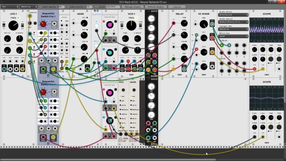Click the DELAY OUT jack
This screenshot has height=161, width=286.
click(x=184, y=69)
